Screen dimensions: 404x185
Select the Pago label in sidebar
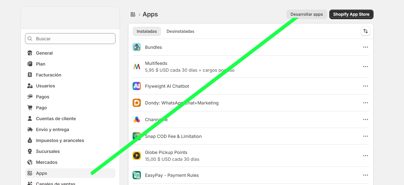click(41, 108)
